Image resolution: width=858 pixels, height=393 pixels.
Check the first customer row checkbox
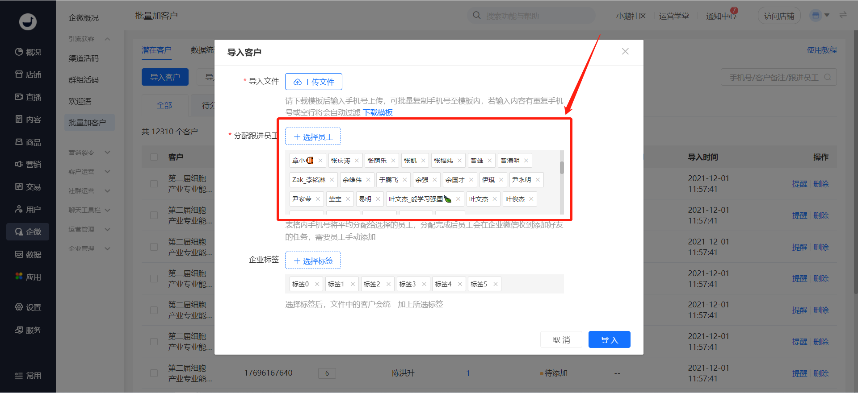coord(154,184)
